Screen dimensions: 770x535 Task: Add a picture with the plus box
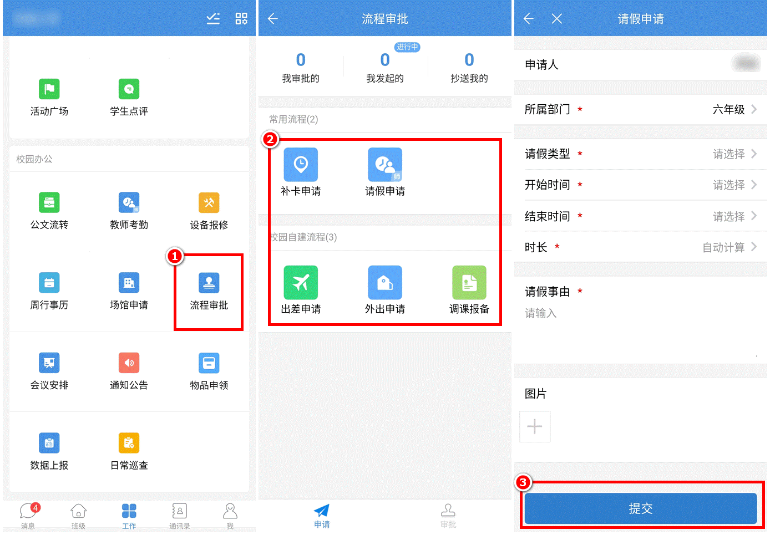coord(534,426)
